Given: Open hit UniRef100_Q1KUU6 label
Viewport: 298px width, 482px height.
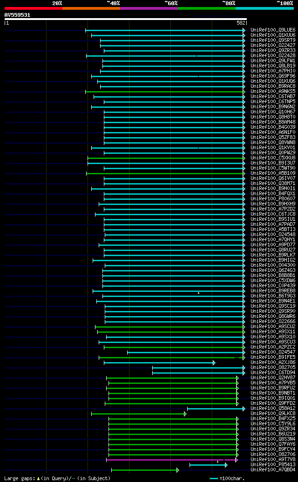Looking at the screenshot, I should click(x=273, y=35).
